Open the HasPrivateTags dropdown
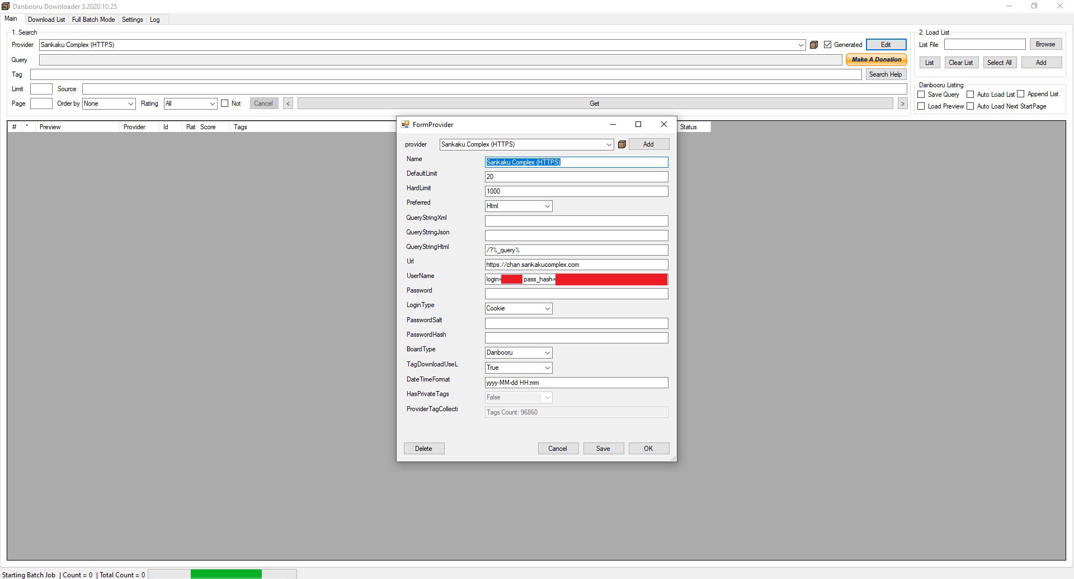 (x=547, y=397)
